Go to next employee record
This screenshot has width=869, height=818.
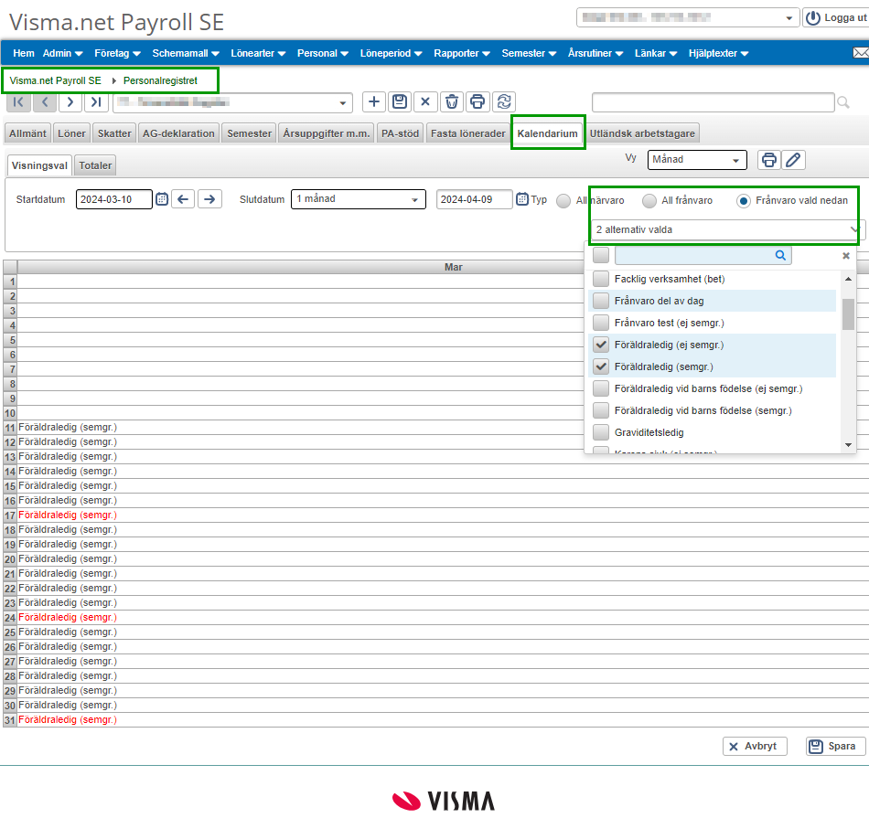coord(70,101)
